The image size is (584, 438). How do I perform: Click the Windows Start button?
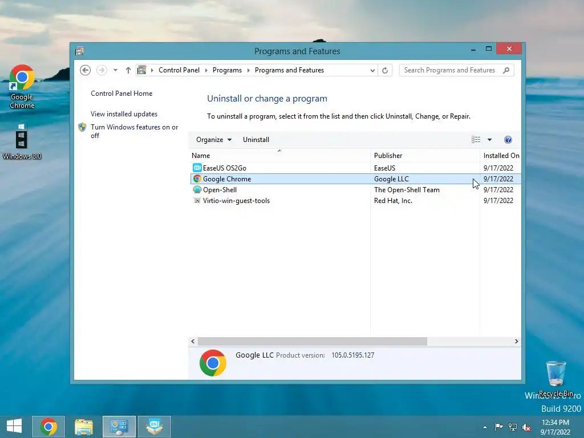[14, 426]
